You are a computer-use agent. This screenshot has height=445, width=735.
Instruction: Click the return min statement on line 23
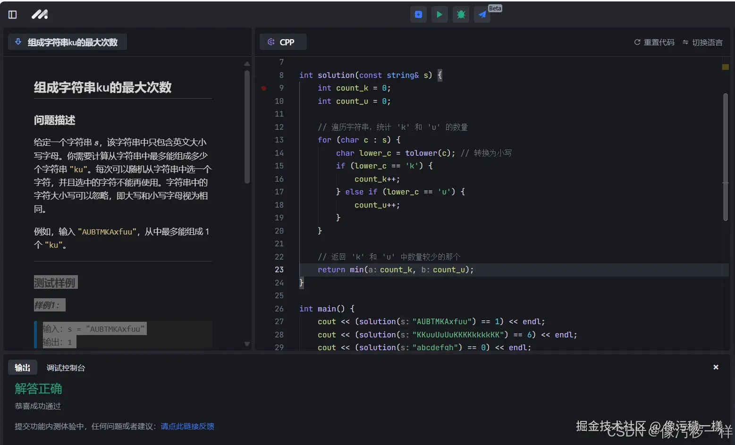coord(396,269)
